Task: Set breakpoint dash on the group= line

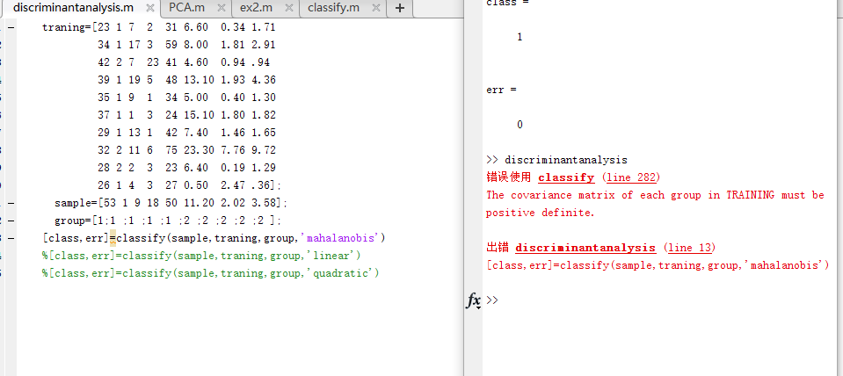Action: [x=11, y=221]
